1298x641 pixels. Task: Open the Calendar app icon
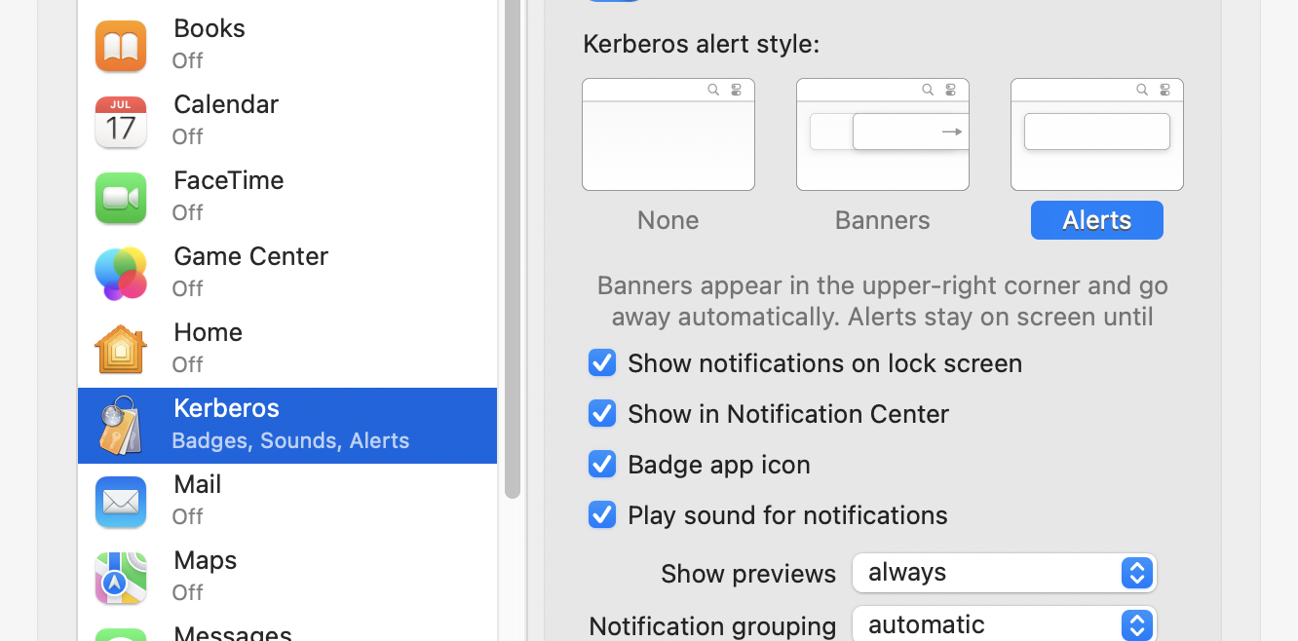point(121,122)
